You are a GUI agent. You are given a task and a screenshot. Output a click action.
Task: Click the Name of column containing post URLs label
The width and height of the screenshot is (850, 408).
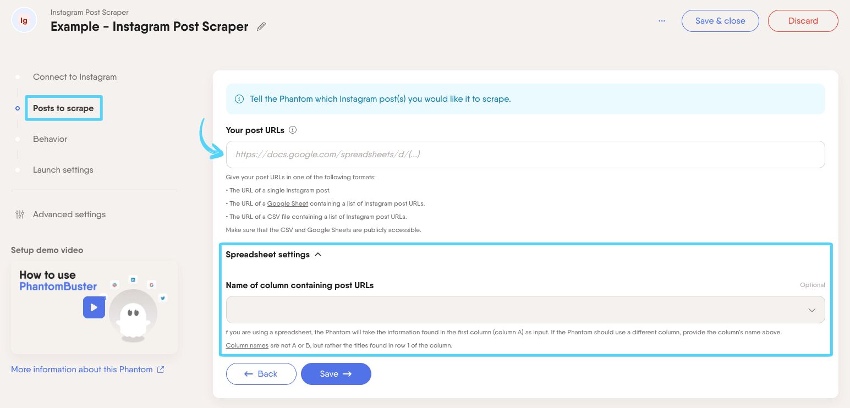tap(300, 285)
